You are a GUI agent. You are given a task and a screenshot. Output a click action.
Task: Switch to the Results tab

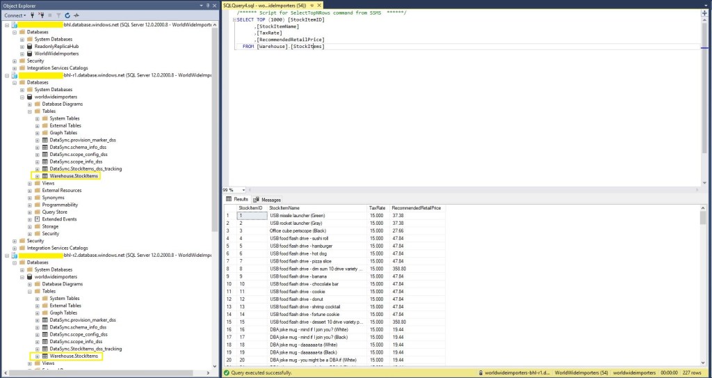point(238,199)
